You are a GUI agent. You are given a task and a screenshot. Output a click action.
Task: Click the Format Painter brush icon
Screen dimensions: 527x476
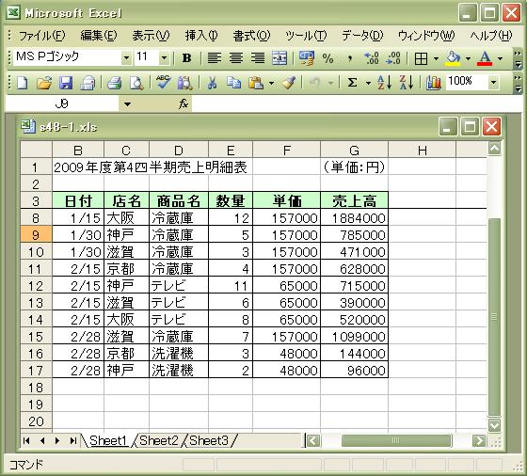point(289,82)
